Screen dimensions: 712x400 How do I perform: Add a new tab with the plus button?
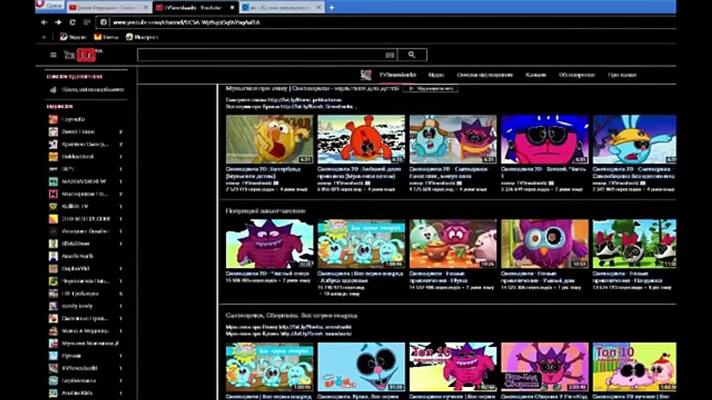click(332, 7)
